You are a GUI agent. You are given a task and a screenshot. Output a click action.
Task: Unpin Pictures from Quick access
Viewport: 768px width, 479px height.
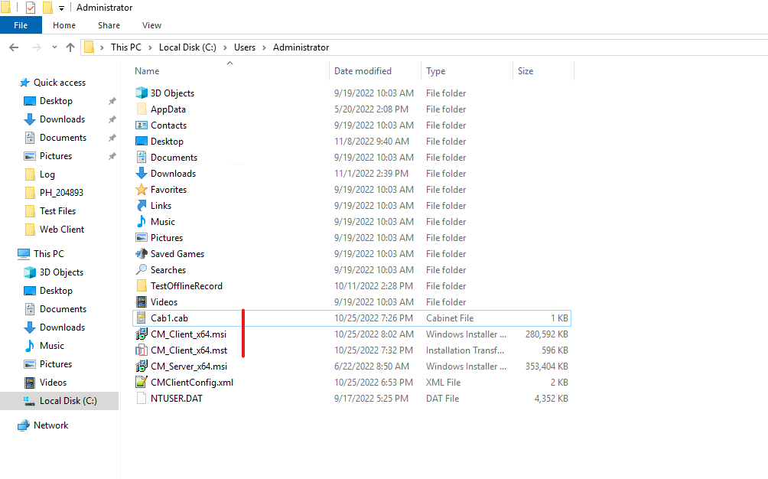click(x=112, y=155)
